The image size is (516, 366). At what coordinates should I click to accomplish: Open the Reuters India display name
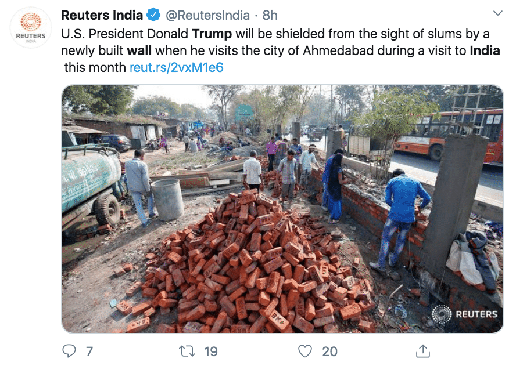click(x=102, y=15)
